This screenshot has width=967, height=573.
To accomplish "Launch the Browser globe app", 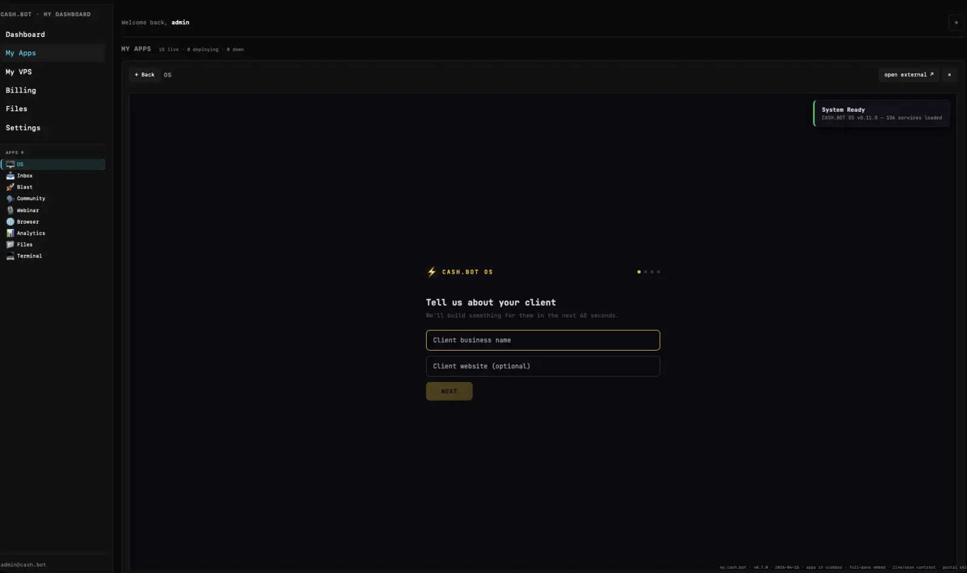I will [27, 222].
